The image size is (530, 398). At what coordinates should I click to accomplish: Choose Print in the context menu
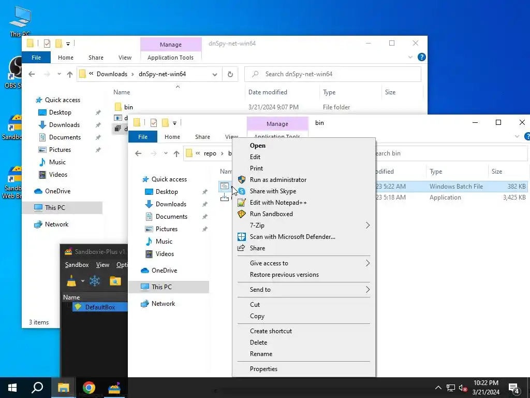tap(304, 168)
